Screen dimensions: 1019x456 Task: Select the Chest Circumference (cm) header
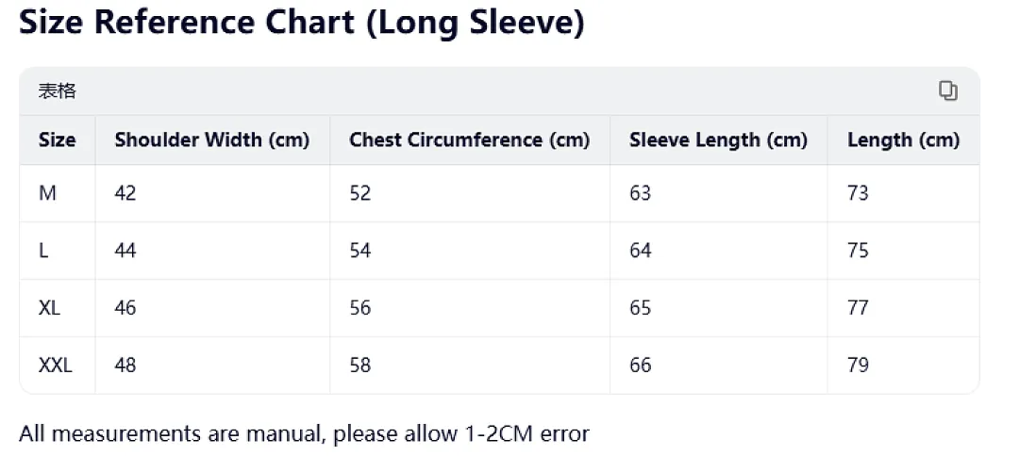click(x=469, y=140)
